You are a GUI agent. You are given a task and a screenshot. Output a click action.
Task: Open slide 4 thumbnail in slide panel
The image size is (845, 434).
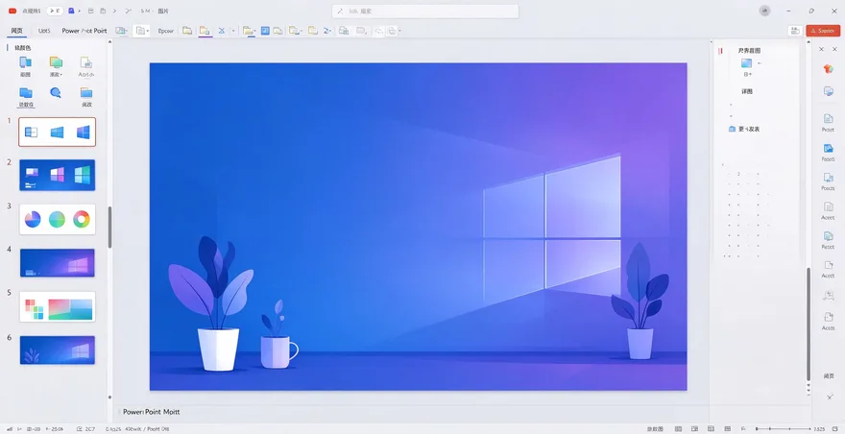pos(57,262)
